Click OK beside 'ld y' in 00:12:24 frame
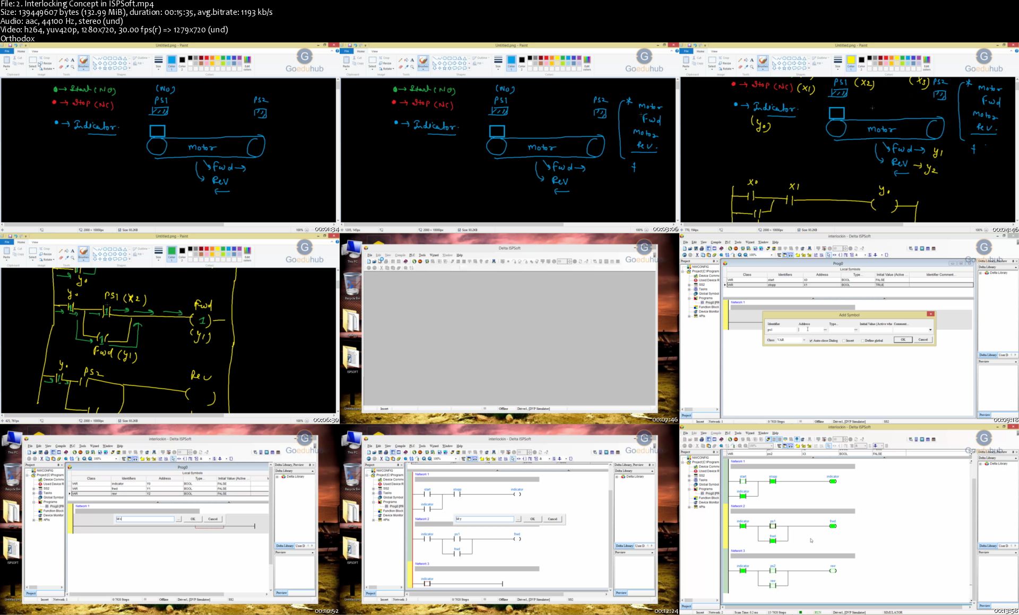 (x=532, y=519)
